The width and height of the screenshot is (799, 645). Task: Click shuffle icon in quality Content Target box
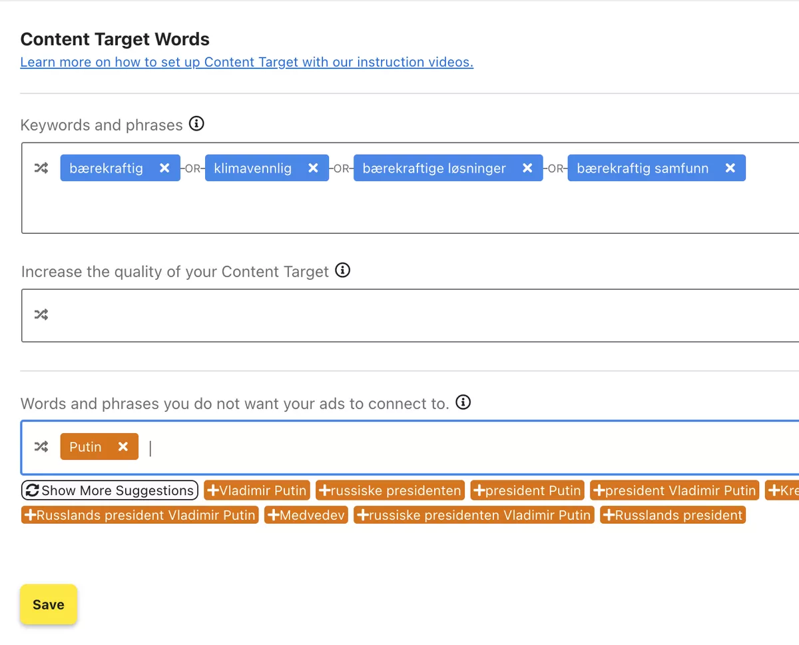41,315
